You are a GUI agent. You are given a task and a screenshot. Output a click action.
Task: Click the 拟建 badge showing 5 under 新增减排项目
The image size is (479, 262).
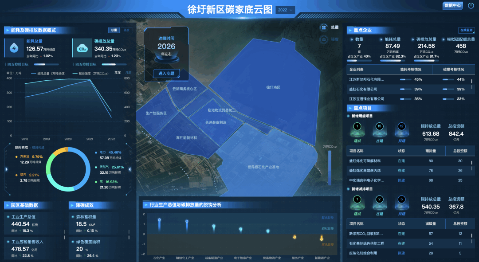(x=401, y=199)
